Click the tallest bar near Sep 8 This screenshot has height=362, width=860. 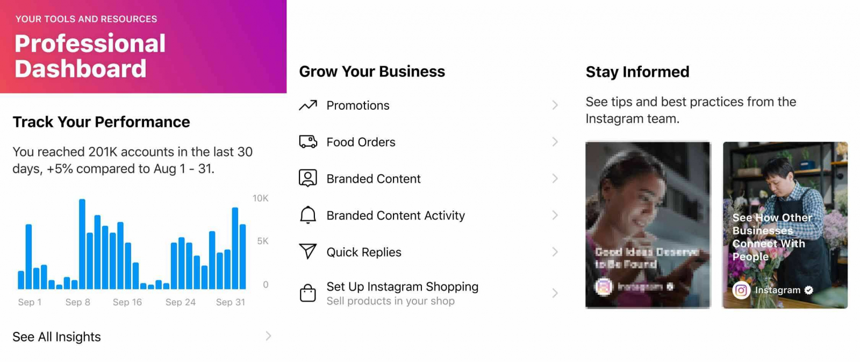pos(82,244)
